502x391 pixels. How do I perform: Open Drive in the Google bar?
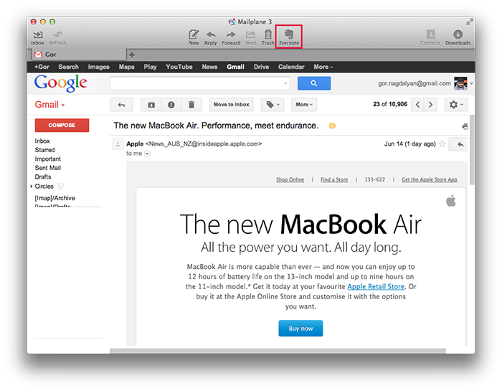coord(261,67)
